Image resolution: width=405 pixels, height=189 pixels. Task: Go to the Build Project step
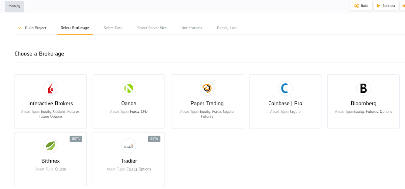pos(35,28)
